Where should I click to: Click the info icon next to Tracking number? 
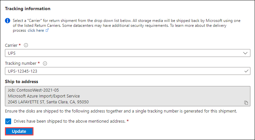pyautogui.click(x=45, y=63)
